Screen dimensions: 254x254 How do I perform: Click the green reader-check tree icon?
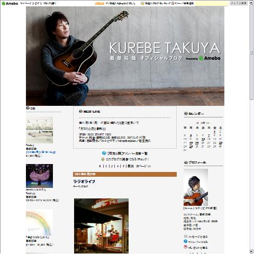[103, 159]
